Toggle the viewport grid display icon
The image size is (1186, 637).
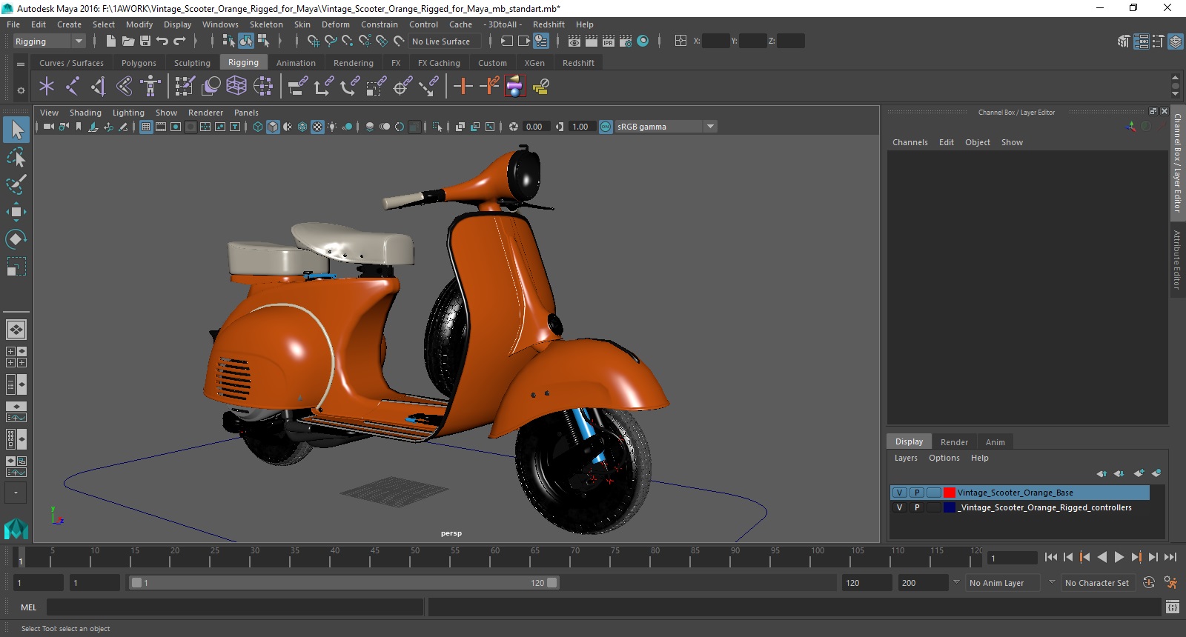coord(146,127)
